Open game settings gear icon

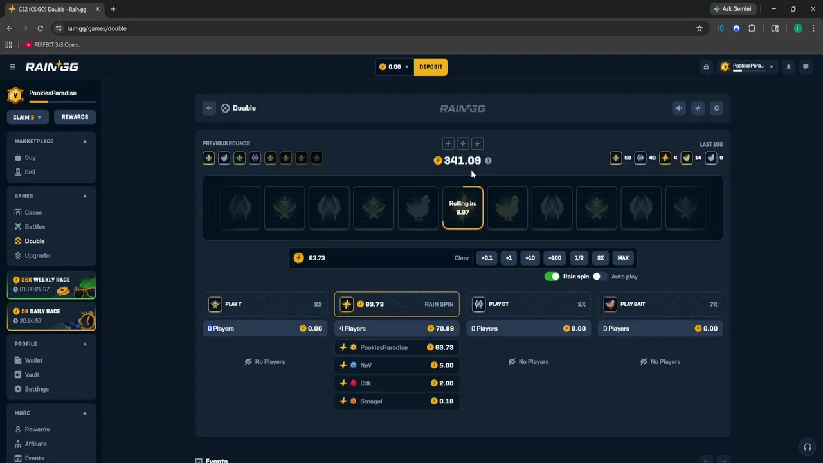(716, 108)
